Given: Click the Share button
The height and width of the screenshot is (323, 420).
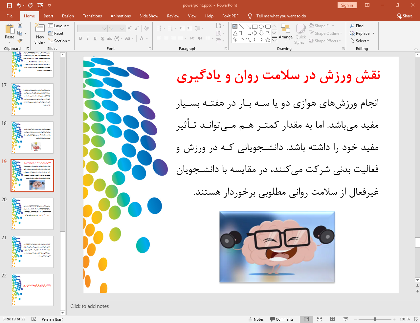Looking at the screenshot, I should [x=405, y=16].
